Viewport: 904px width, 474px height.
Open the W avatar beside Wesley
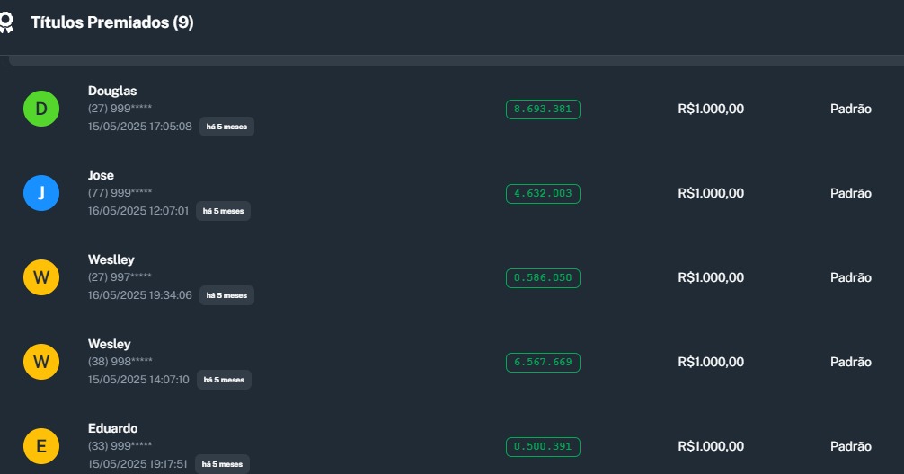41,362
